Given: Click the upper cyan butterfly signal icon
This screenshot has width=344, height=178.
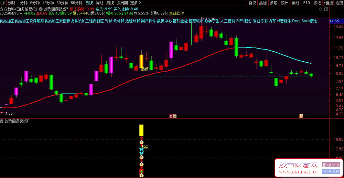Looking at the screenshot, I should pyautogui.click(x=141, y=149).
